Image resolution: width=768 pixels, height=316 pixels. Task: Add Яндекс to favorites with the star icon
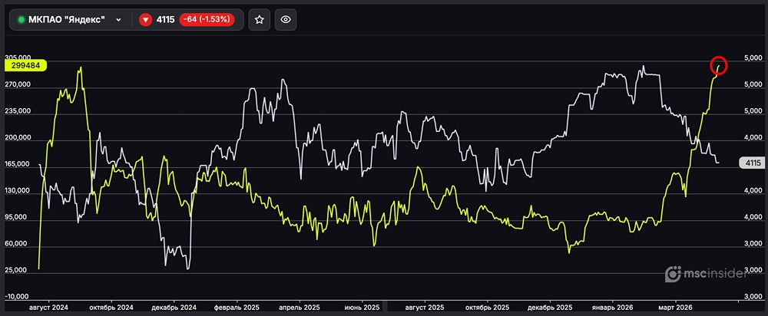point(260,20)
